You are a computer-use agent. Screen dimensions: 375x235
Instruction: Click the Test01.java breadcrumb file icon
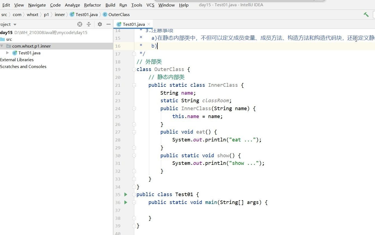[72, 14]
